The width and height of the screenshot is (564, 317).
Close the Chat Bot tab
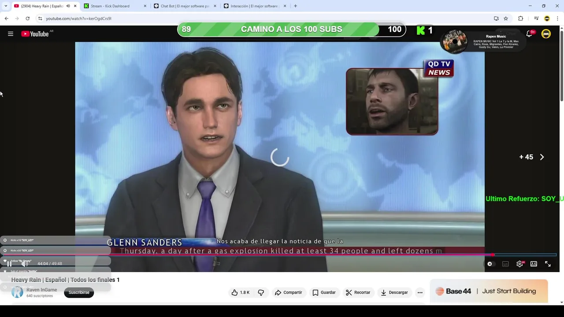(215, 6)
